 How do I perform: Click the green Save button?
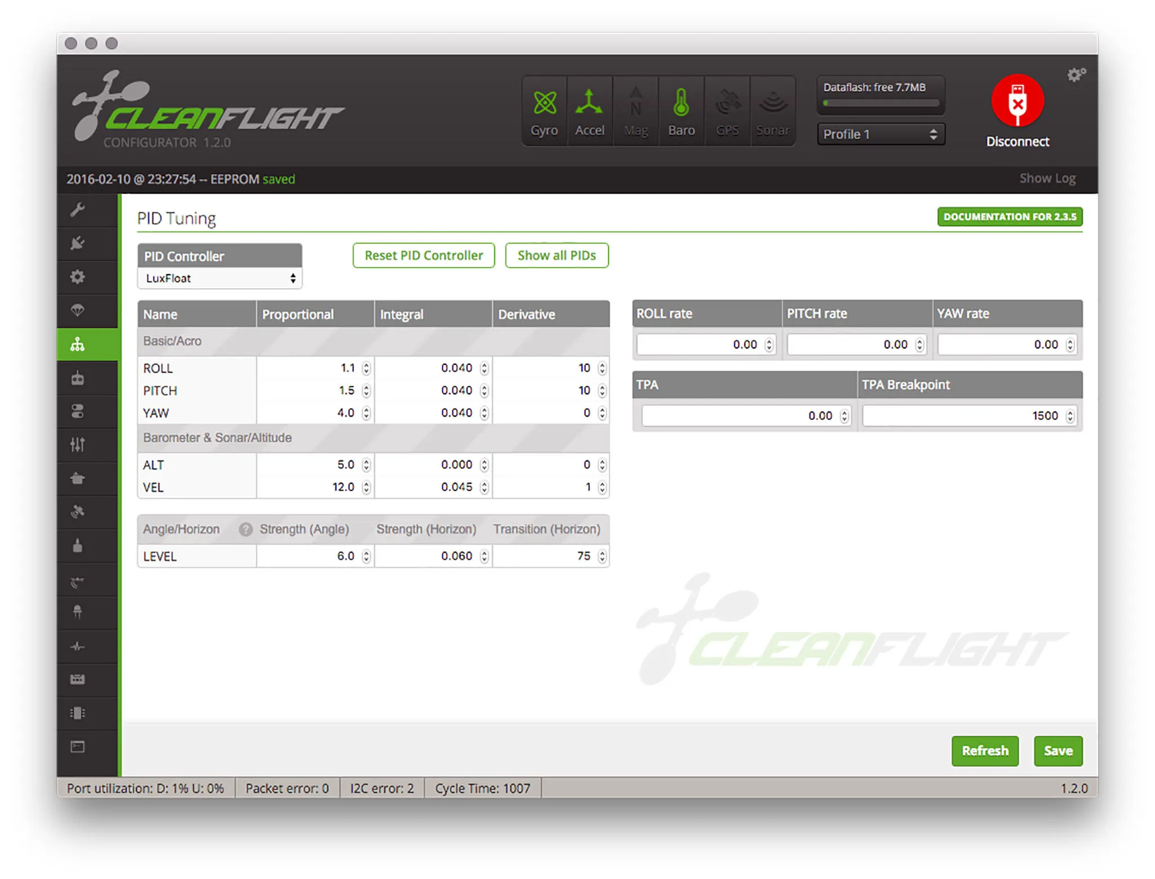(1057, 750)
